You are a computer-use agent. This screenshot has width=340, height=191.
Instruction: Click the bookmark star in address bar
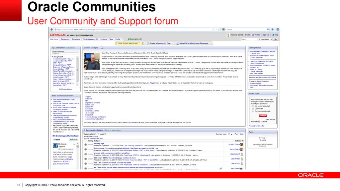(x=213, y=30)
